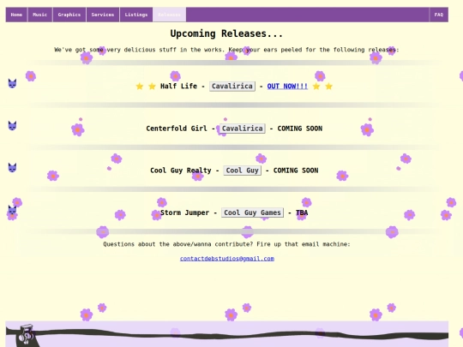
Task: Click the 'Cool Guy Realty' release title
Action: pyautogui.click(x=181, y=171)
